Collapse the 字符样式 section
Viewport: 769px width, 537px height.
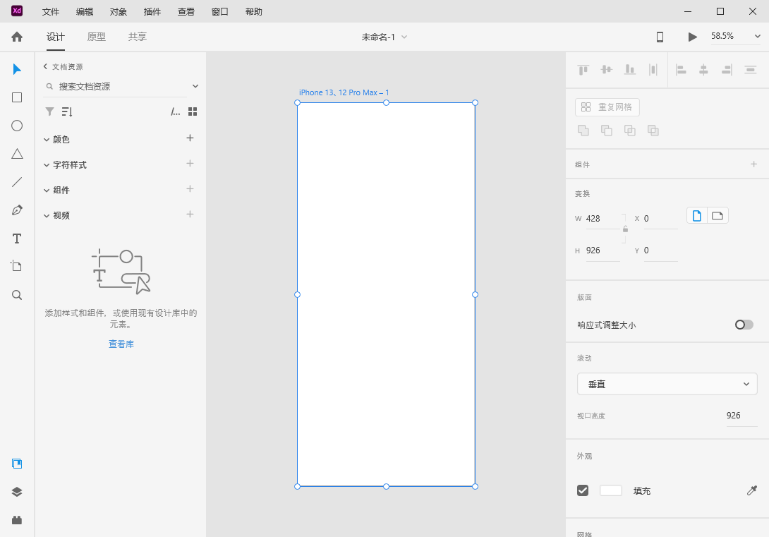point(47,165)
